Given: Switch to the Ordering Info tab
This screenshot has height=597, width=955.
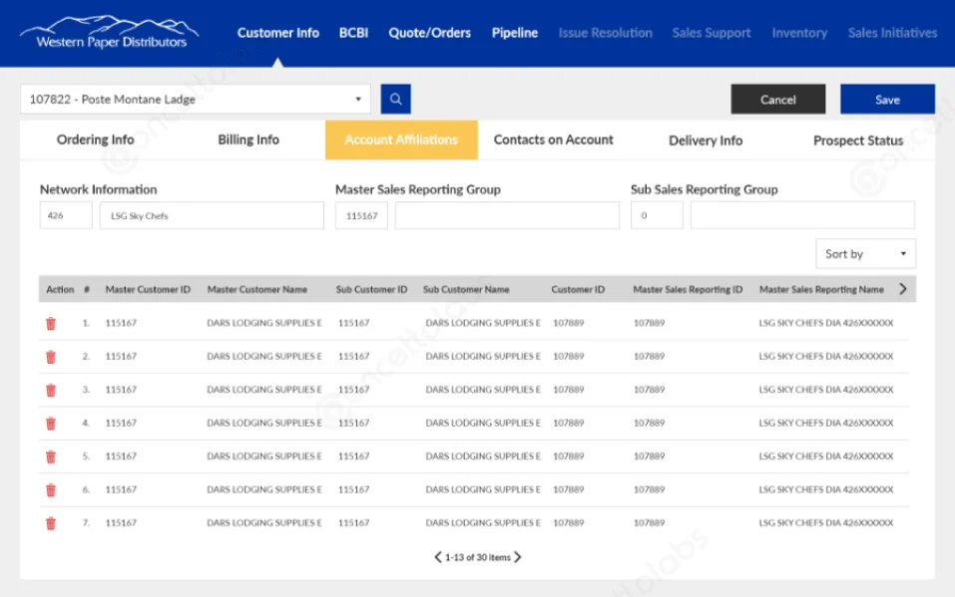Looking at the screenshot, I should point(95,140).
